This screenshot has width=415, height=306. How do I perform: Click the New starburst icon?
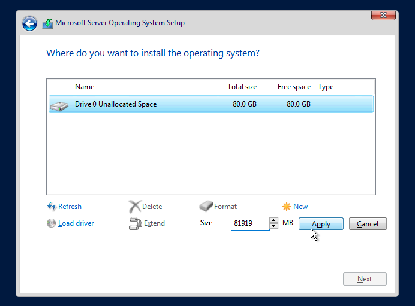tap(287, 207)
